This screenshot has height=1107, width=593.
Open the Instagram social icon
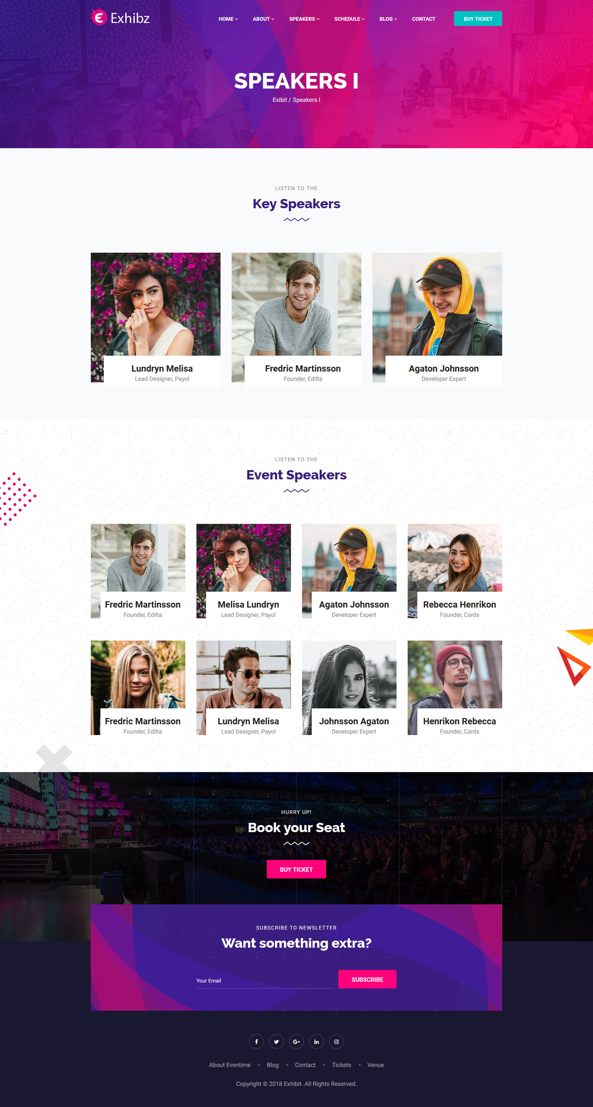[336, 1041]
